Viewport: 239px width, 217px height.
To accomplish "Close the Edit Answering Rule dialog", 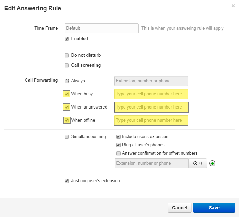I will (233, 6).
